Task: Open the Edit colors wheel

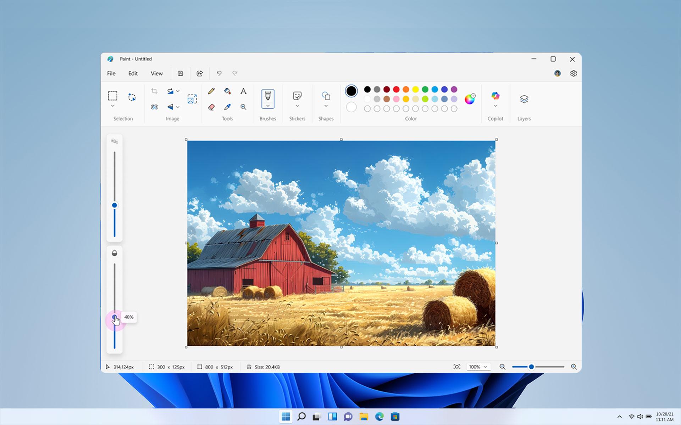Action: 470,99
